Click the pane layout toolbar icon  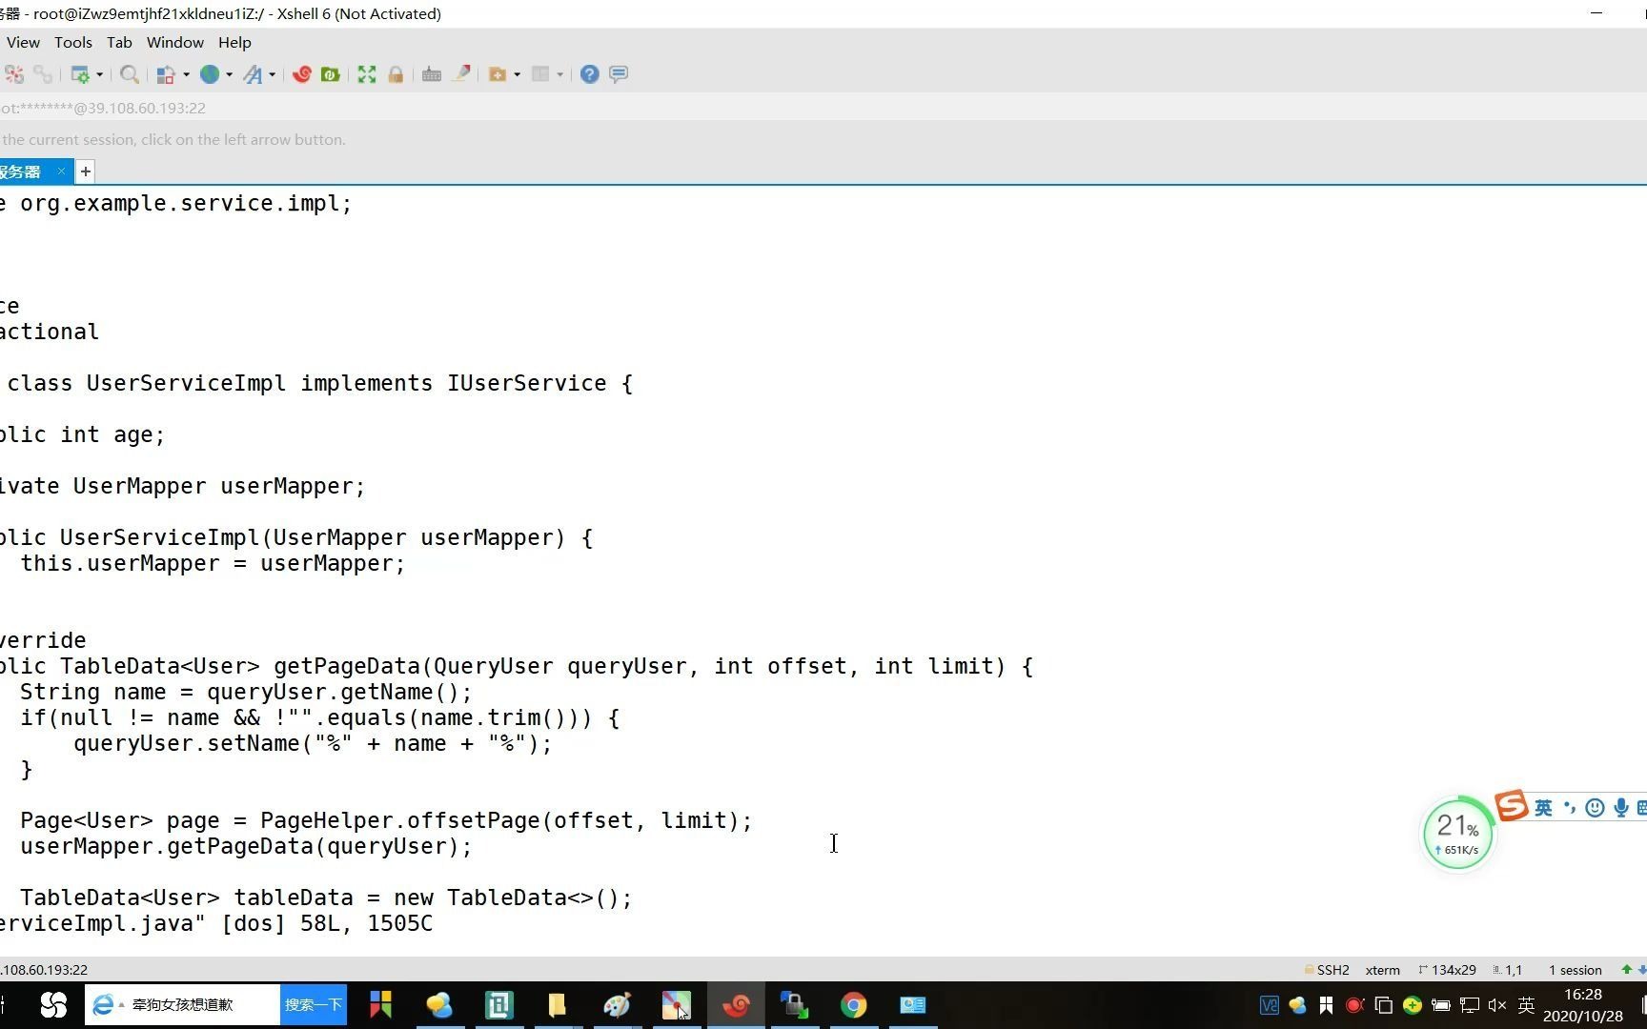pos(540,74)
